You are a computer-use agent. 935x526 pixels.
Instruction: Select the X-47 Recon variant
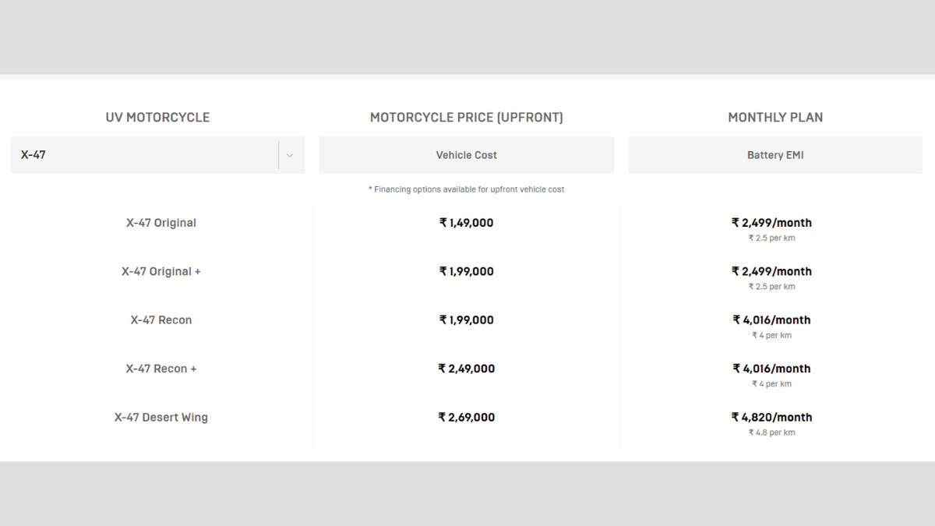[161, 319]
